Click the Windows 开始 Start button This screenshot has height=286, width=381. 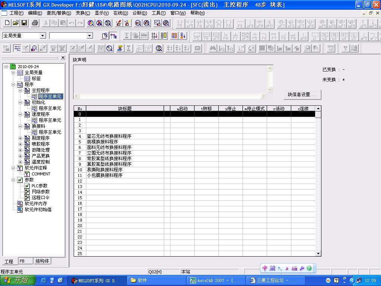(17, 280)
